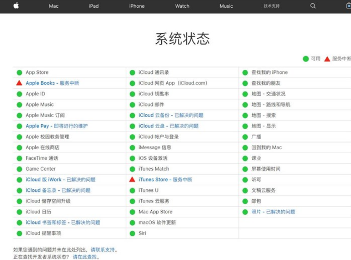The height and width of the screenshot is (260, 351).
Task: Select the iCloud 提醒事项 text
Action: [x=43, y=233]
